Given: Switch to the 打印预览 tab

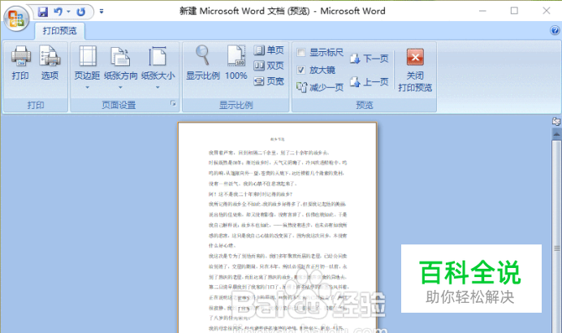Looking at the screenshot, I should coord(60,31).
